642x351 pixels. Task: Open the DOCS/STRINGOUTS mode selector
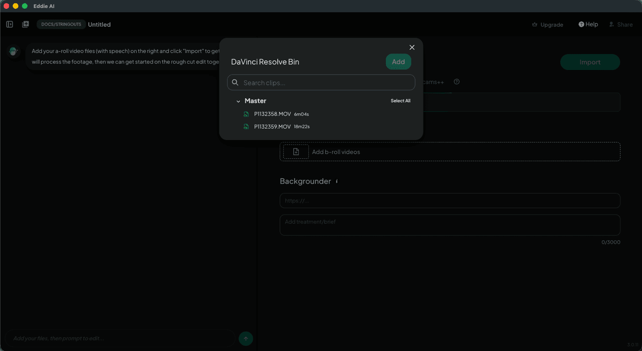point(61,24)
